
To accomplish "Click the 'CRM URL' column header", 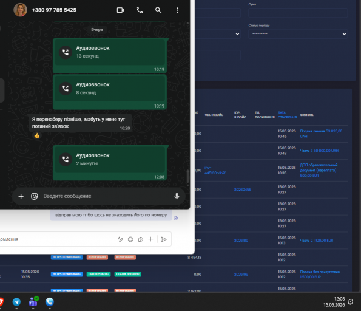I will (x=306, y=115).
